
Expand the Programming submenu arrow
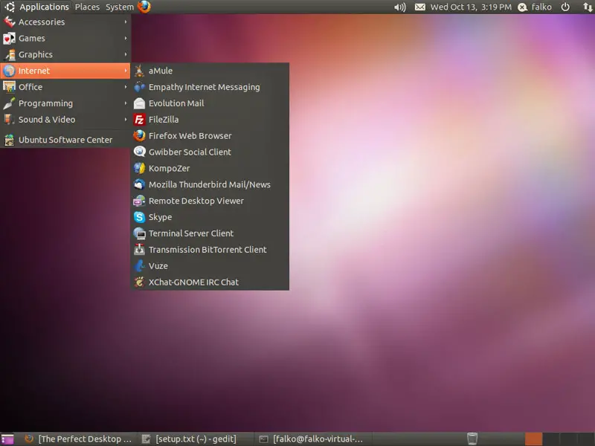pyautogui.click(x=126, y=103)
